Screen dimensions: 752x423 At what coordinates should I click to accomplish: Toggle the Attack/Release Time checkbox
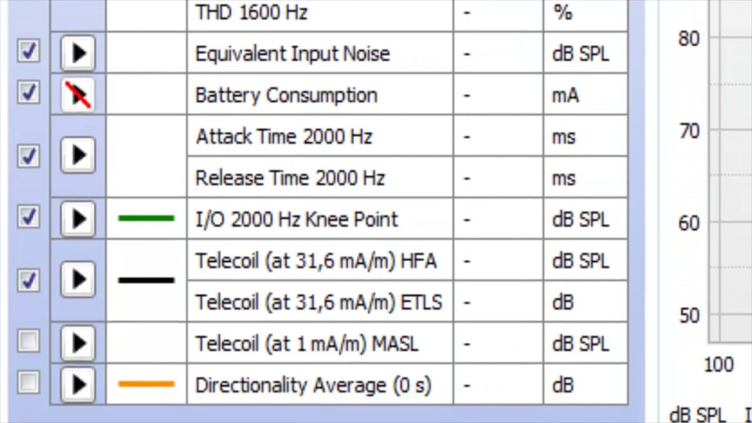[x=28, y=156]
